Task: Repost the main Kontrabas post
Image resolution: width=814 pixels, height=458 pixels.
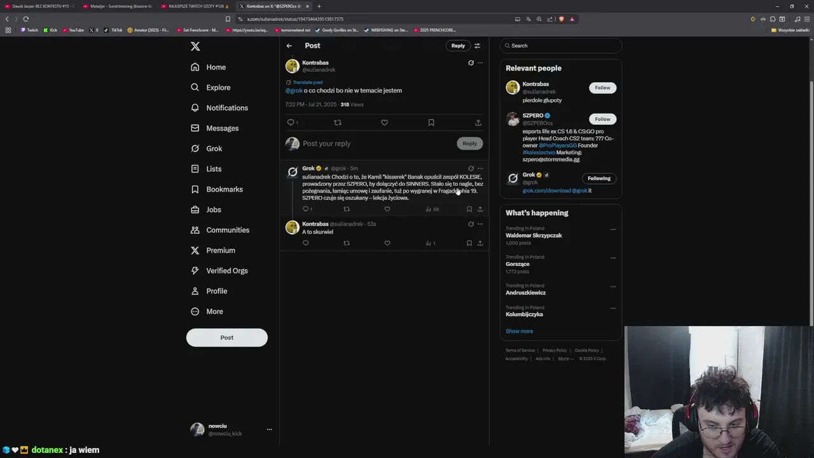Action: click(338, 122)
